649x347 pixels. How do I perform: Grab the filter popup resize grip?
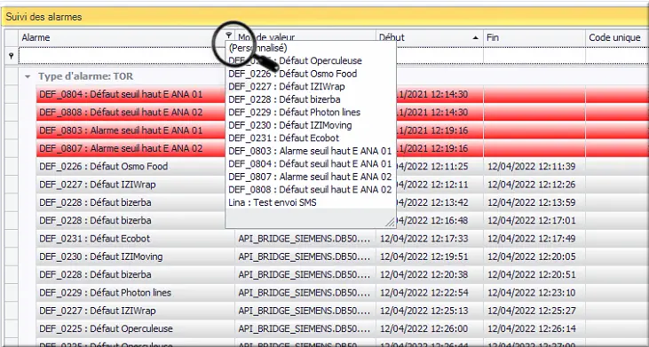(x=390, y=222)
